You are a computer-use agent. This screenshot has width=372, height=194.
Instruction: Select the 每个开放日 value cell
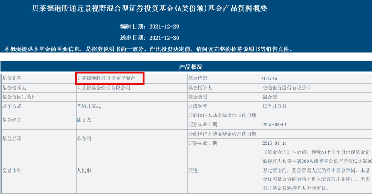click(317, 106)
